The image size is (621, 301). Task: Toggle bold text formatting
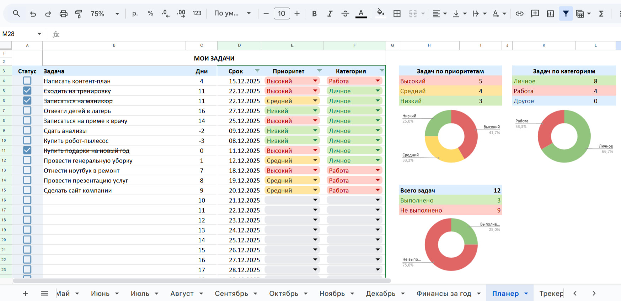(314, 14)
